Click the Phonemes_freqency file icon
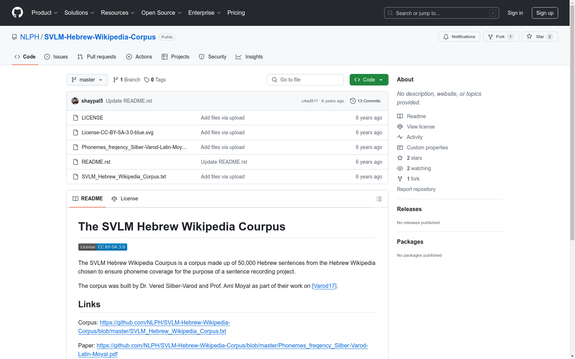Image resolution: width=575 pixels, height=359 pixels. pos(75,147)
